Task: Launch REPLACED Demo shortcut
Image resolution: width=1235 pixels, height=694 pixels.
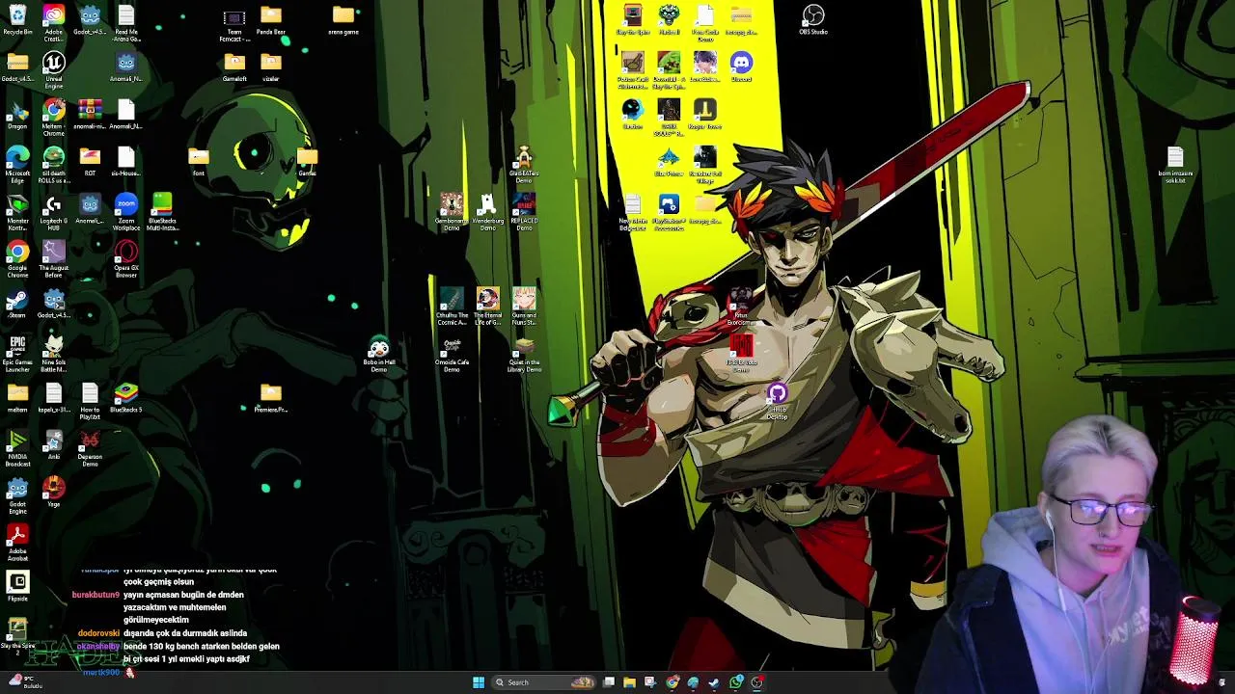Action: [524, 212]
